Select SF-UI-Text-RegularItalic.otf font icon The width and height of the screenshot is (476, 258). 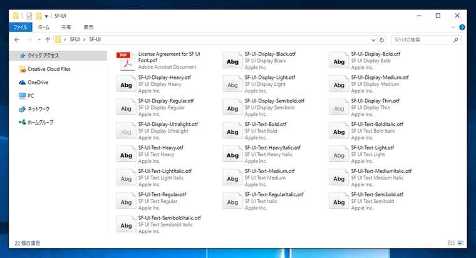pyautogui.click(x=232, y=201)
